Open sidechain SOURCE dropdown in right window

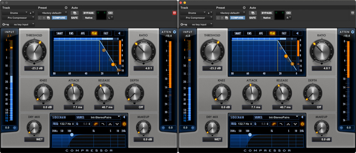(x=278, y=117)
